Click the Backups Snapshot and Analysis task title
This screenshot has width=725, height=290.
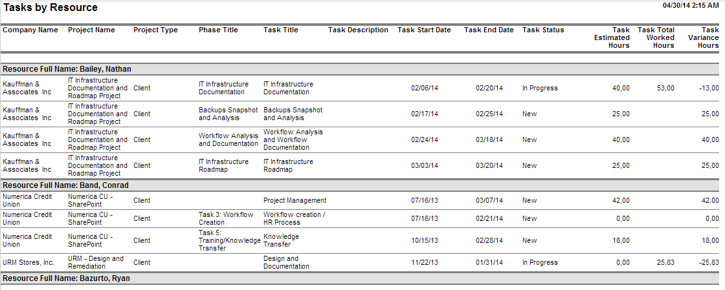pyautogui.click(x=293, y=114)
